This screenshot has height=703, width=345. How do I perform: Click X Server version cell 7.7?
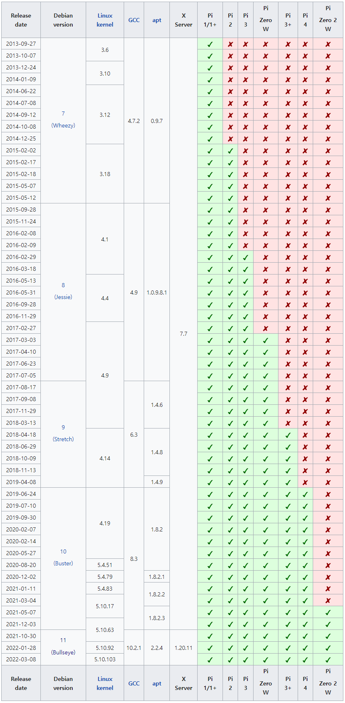pos(184,334)
